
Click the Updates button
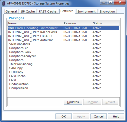(x=73, y=102)
